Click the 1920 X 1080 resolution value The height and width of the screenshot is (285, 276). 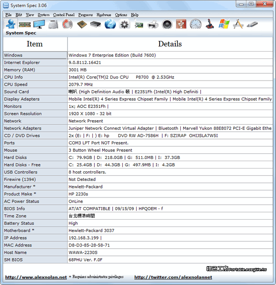pos(90,114)
